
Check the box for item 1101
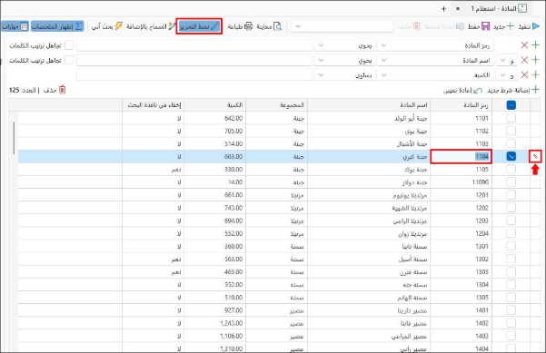511,118
